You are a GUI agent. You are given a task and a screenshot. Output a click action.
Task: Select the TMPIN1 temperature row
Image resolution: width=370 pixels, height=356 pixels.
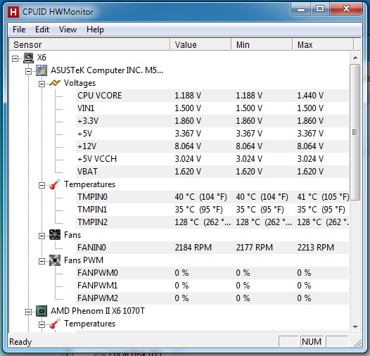pyautogui.click(x=212, y=210)
